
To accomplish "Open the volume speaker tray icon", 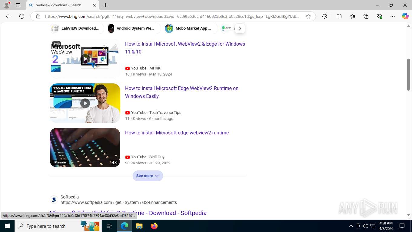I will [366, 226].
